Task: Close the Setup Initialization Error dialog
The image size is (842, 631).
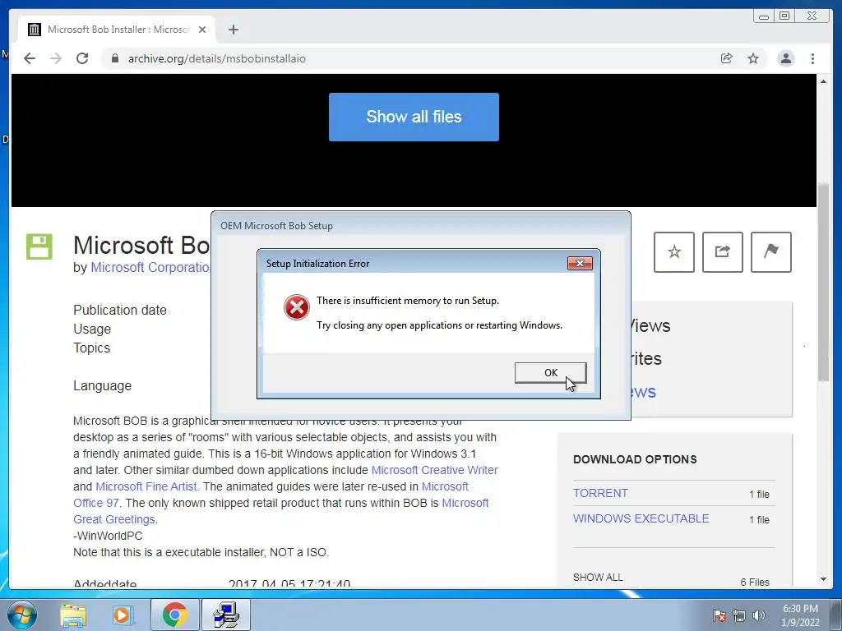Action: [x=580, y=263]
